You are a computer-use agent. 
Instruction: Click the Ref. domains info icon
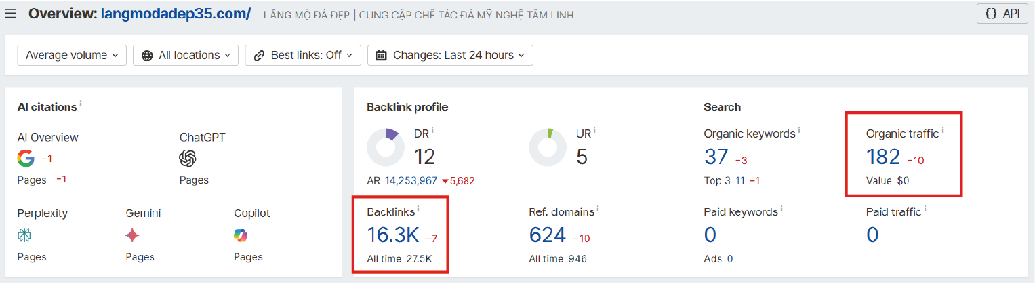coord(598,209)
